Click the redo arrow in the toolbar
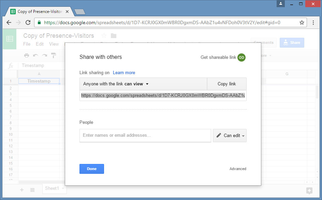 [44, 55]
